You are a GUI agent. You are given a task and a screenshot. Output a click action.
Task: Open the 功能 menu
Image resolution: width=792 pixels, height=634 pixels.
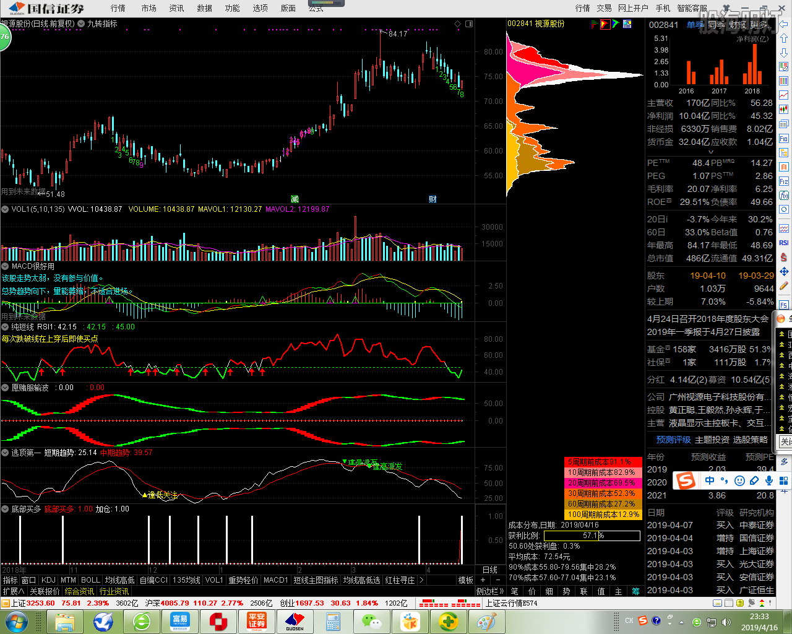point(233,8)
